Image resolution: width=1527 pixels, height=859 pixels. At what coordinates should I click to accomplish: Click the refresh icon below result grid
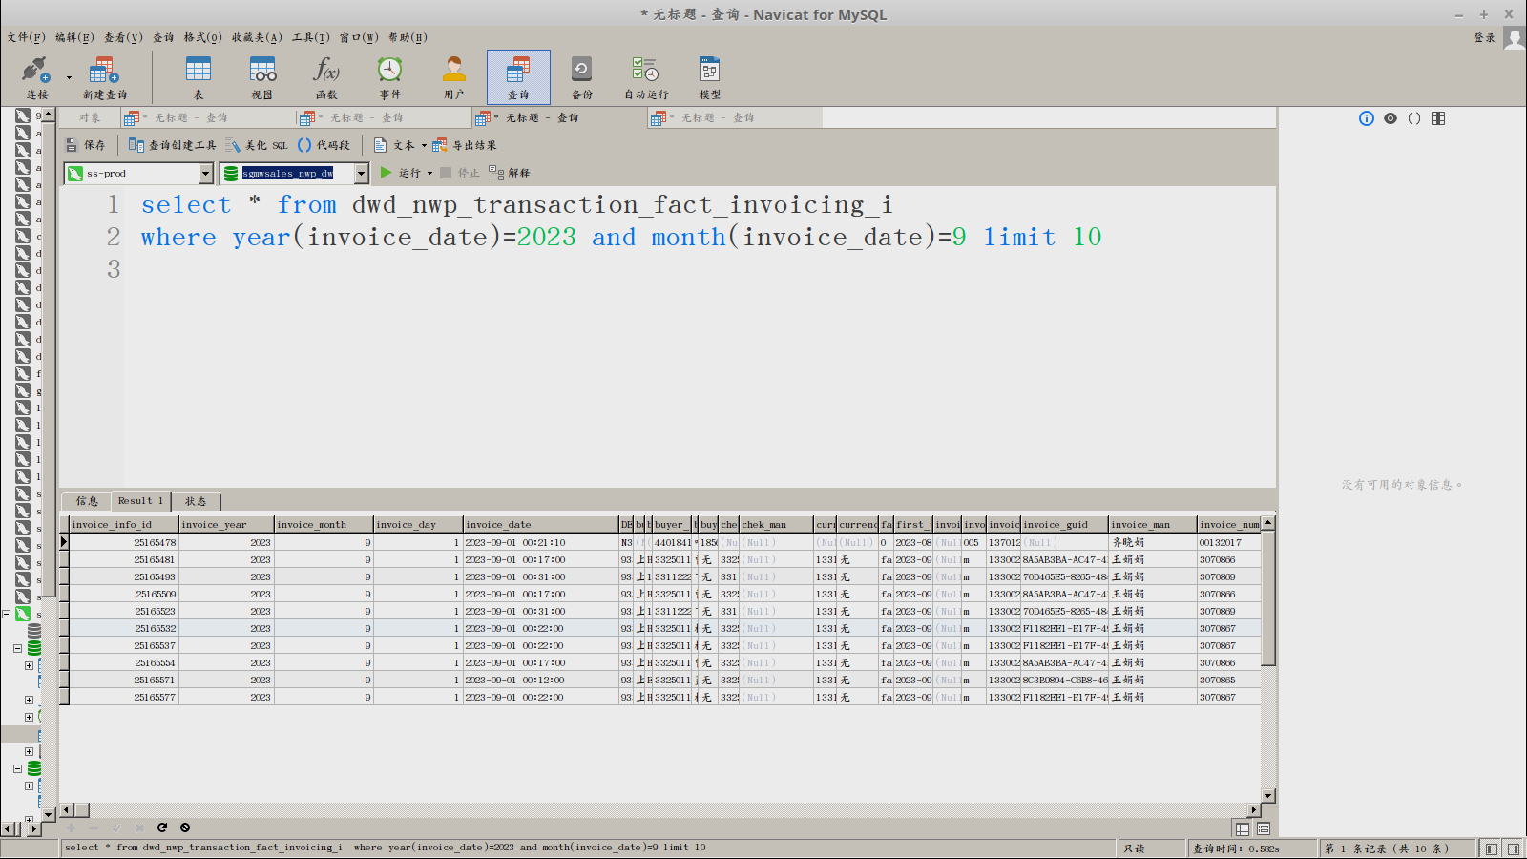(x=162, y=828)
